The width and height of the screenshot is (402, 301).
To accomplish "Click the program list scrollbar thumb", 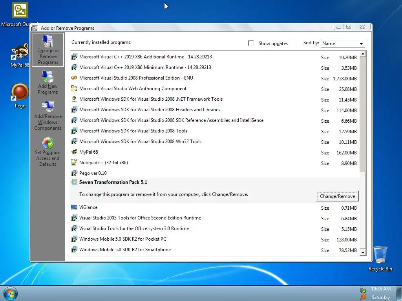I will tap(363, 114).
